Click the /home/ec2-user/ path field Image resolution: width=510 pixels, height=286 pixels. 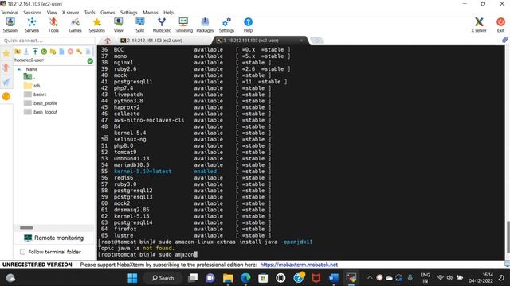click(x=50, y=60)
